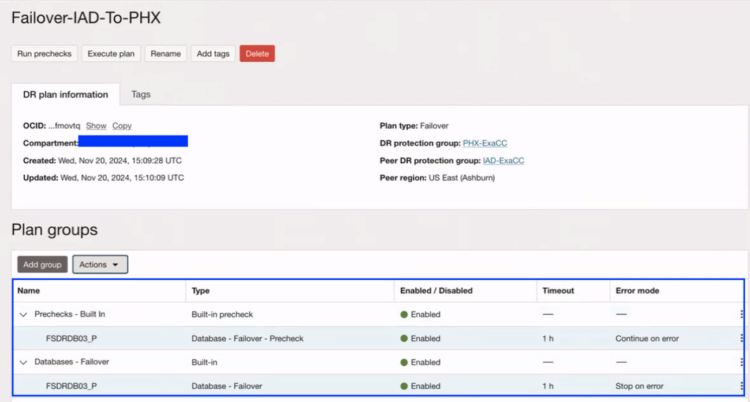The width and height of the screenshot is (750, 402).
Task: Click Execute plan button
Action: [111, 54]
